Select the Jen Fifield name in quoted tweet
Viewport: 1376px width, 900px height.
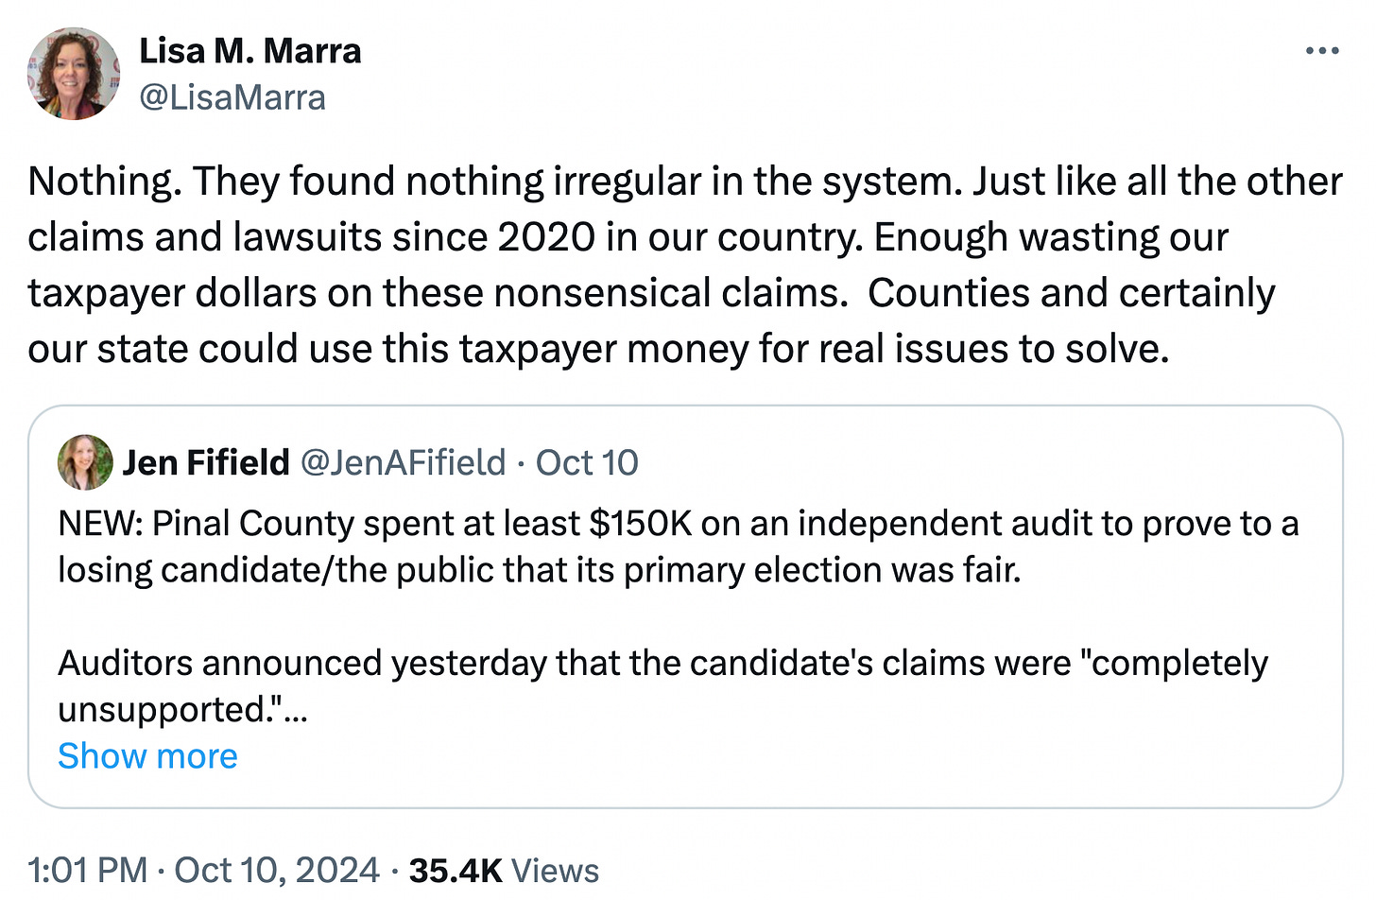click(x=206, y=462)
